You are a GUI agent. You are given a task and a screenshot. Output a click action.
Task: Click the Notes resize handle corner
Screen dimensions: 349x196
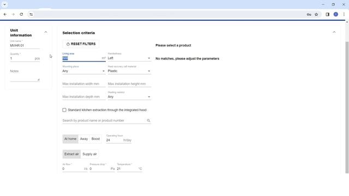click(38, 79)
